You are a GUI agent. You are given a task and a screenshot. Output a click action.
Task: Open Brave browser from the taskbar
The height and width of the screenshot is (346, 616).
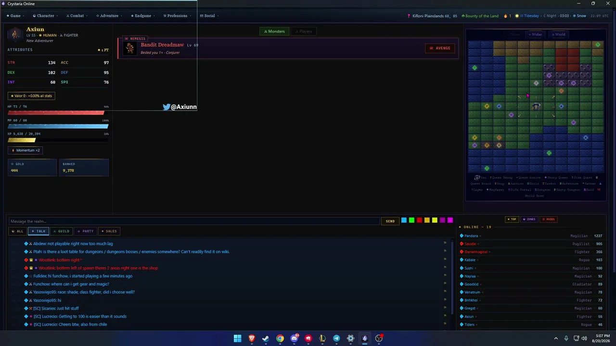252,338
